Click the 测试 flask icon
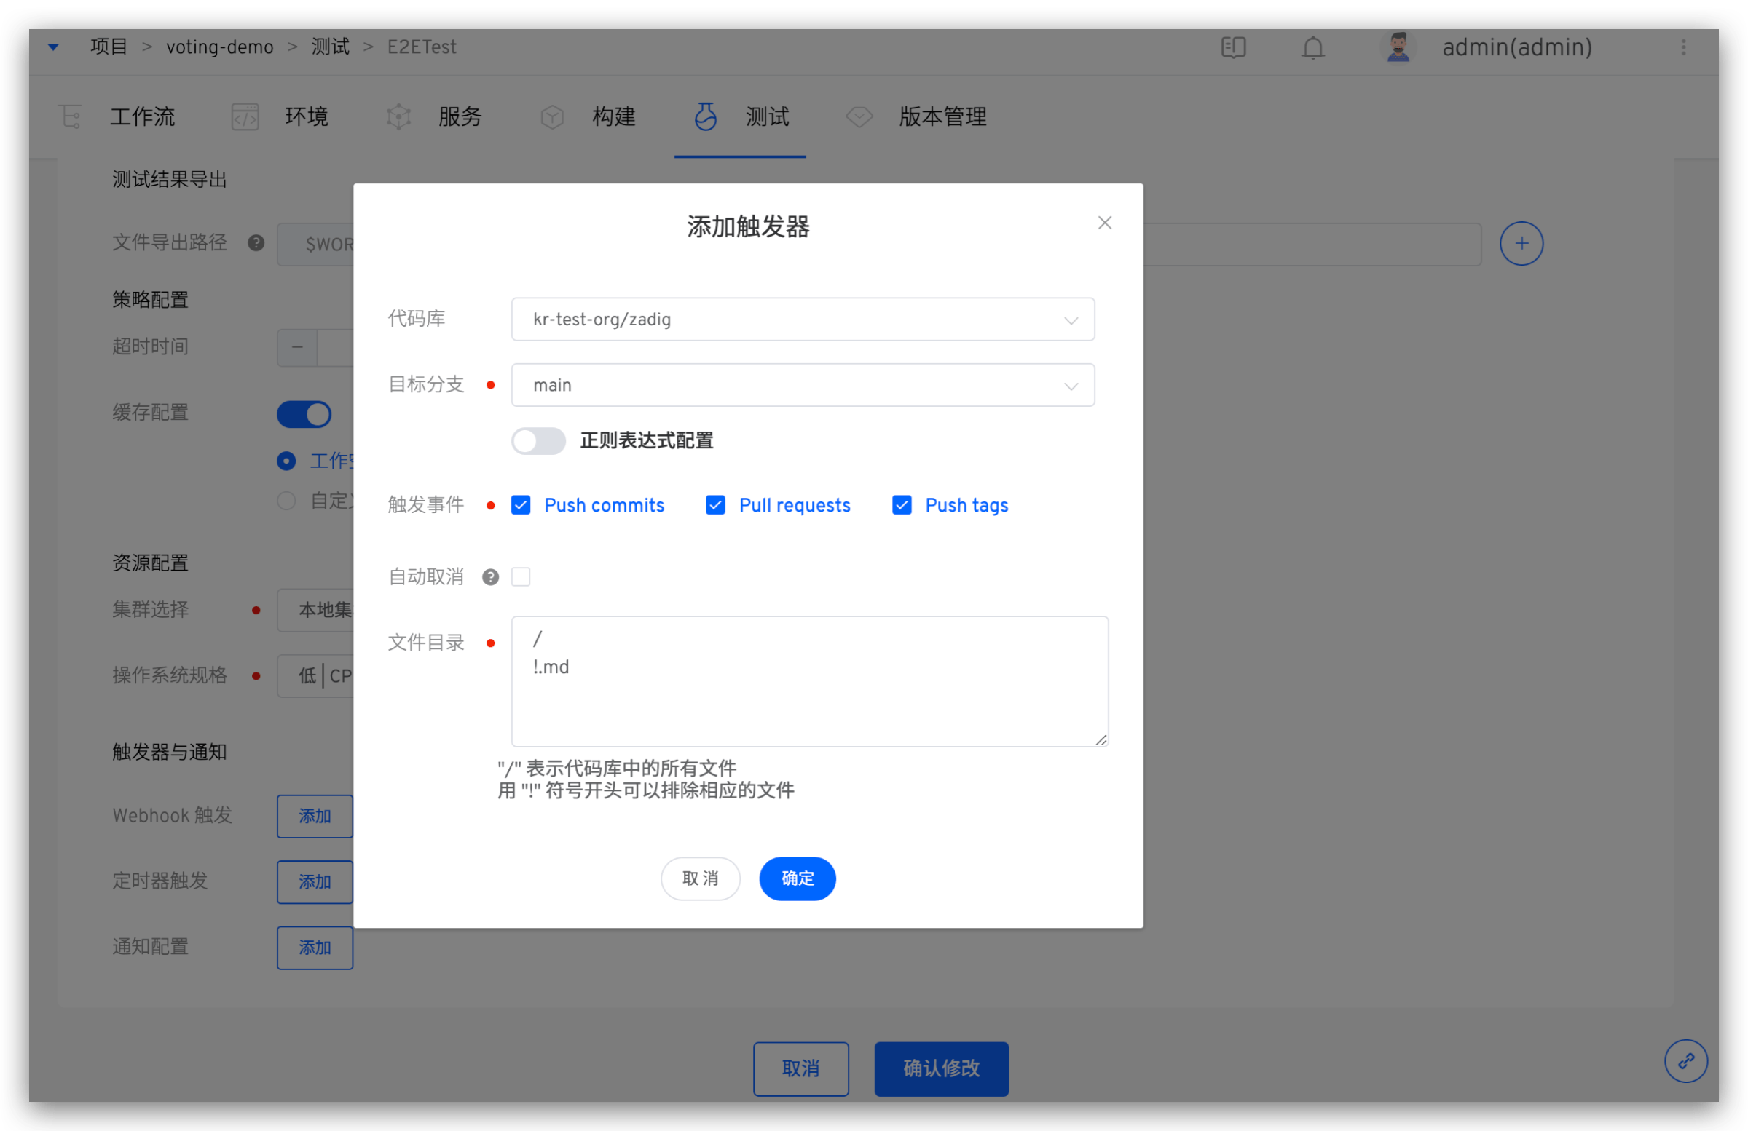The height and width of the screenshot is (1131, 1748). [704, 116]
